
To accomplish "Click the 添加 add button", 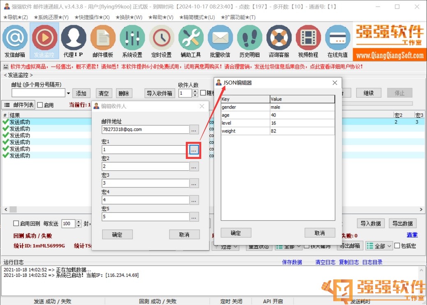I will pyautogui.click(x=81, y=93).
